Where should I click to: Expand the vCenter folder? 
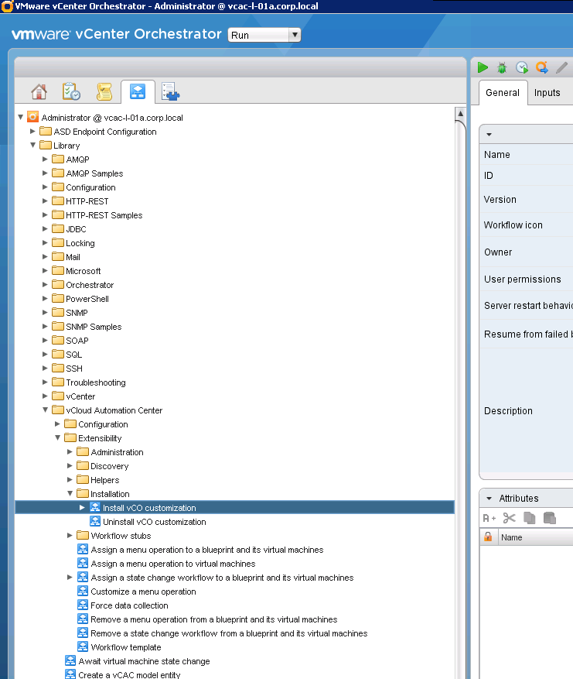click(45, 396)
